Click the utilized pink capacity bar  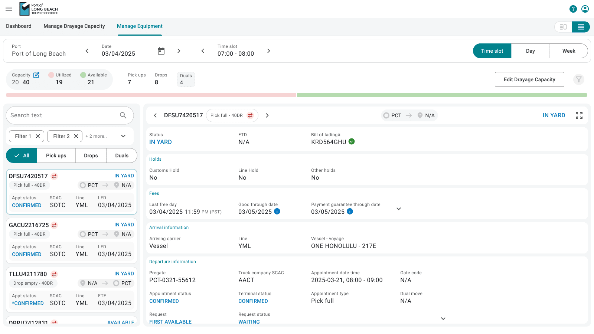point(151,95)
